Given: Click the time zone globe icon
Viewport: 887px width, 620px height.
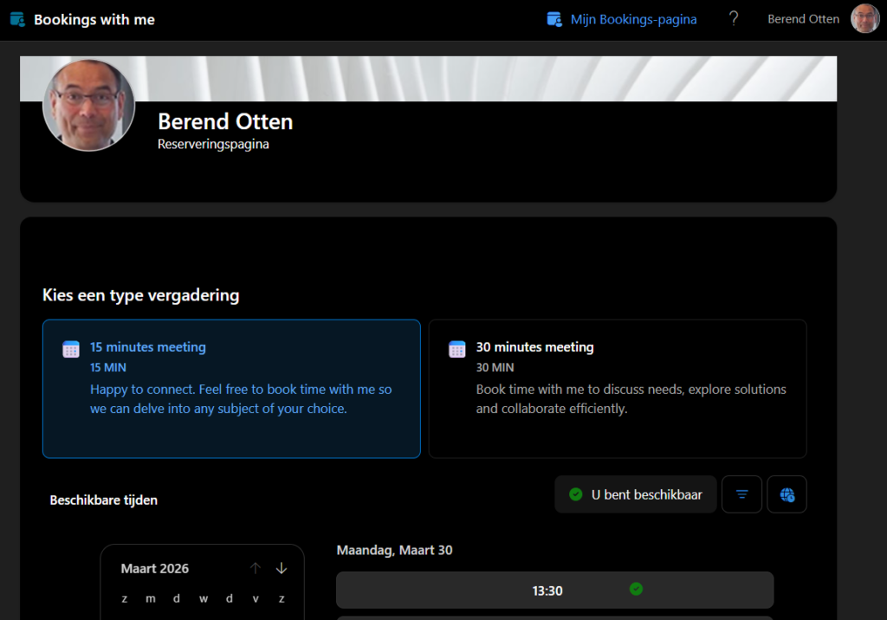Looking at the screenshot, I should pyautogui.click(x=787, y=494).
